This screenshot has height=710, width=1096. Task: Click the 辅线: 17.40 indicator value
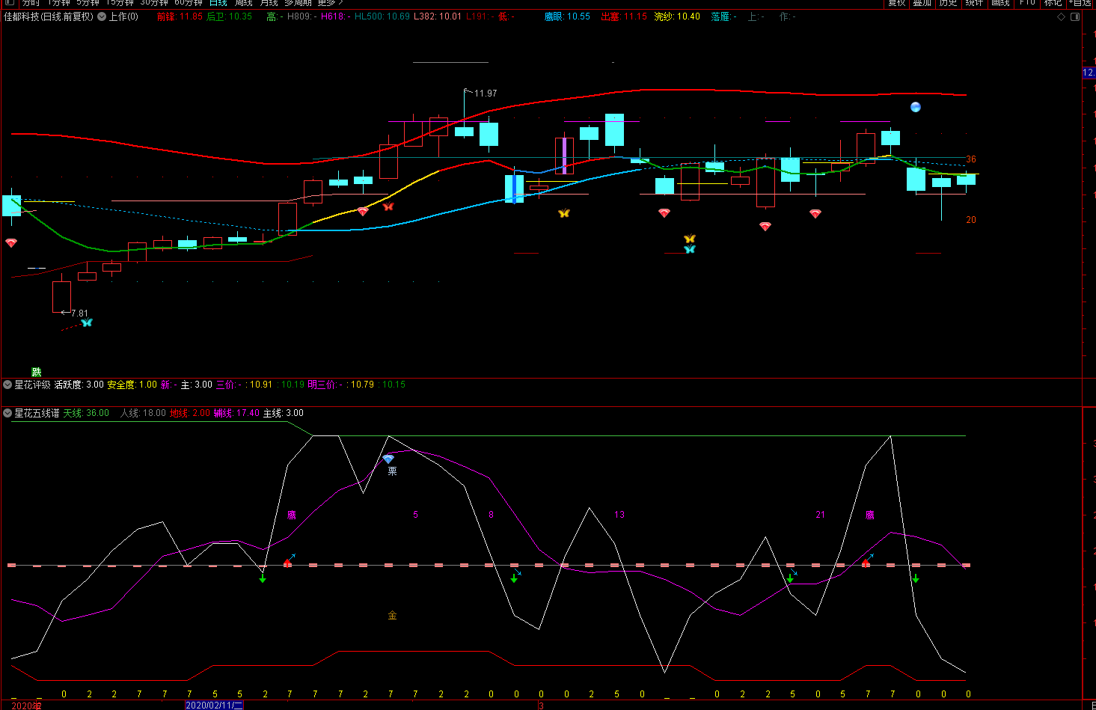tap(236, 413)
